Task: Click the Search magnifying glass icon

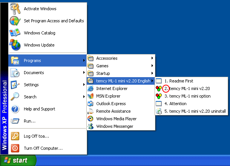Action: point(15,96)
